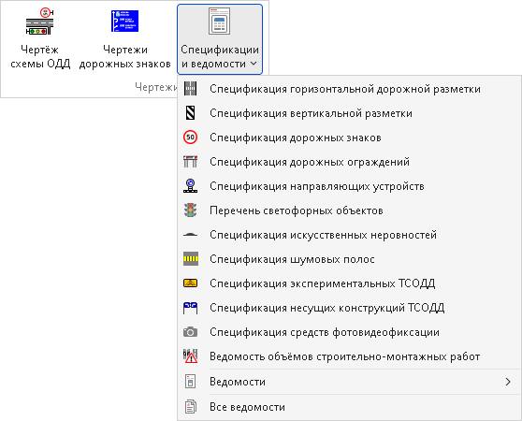Click Все ведомости entry

coord(349,407)
